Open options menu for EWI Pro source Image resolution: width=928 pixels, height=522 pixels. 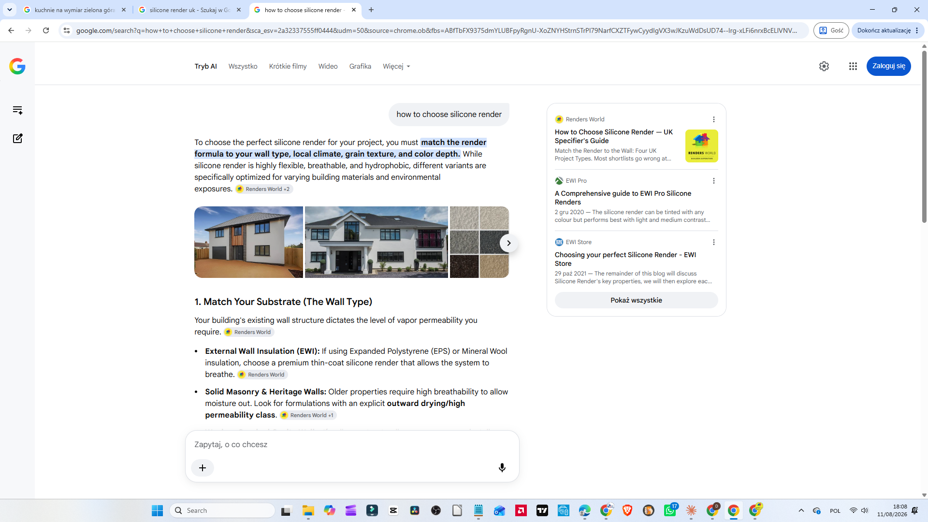[714, 181]
